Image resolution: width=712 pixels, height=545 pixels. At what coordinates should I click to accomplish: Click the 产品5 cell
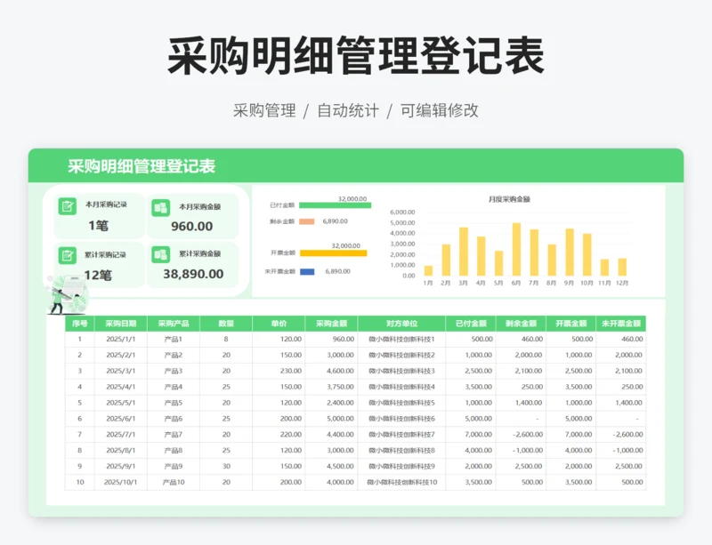174,403
